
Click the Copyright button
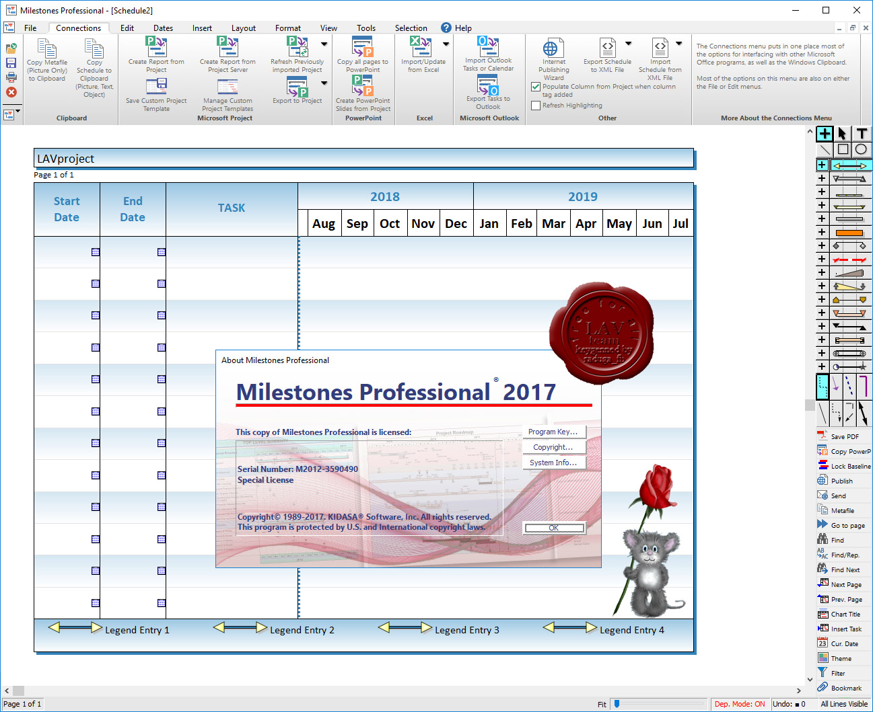click(x=554, y=447)
